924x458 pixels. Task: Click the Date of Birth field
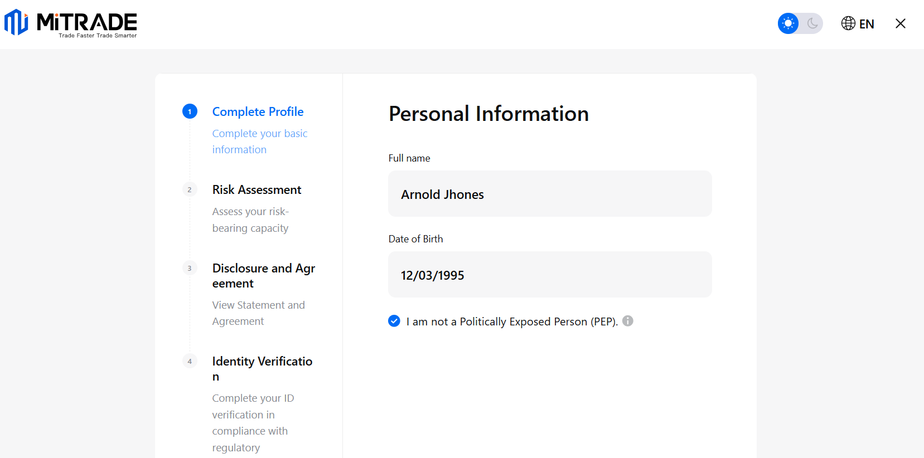[x=550, y=275]
